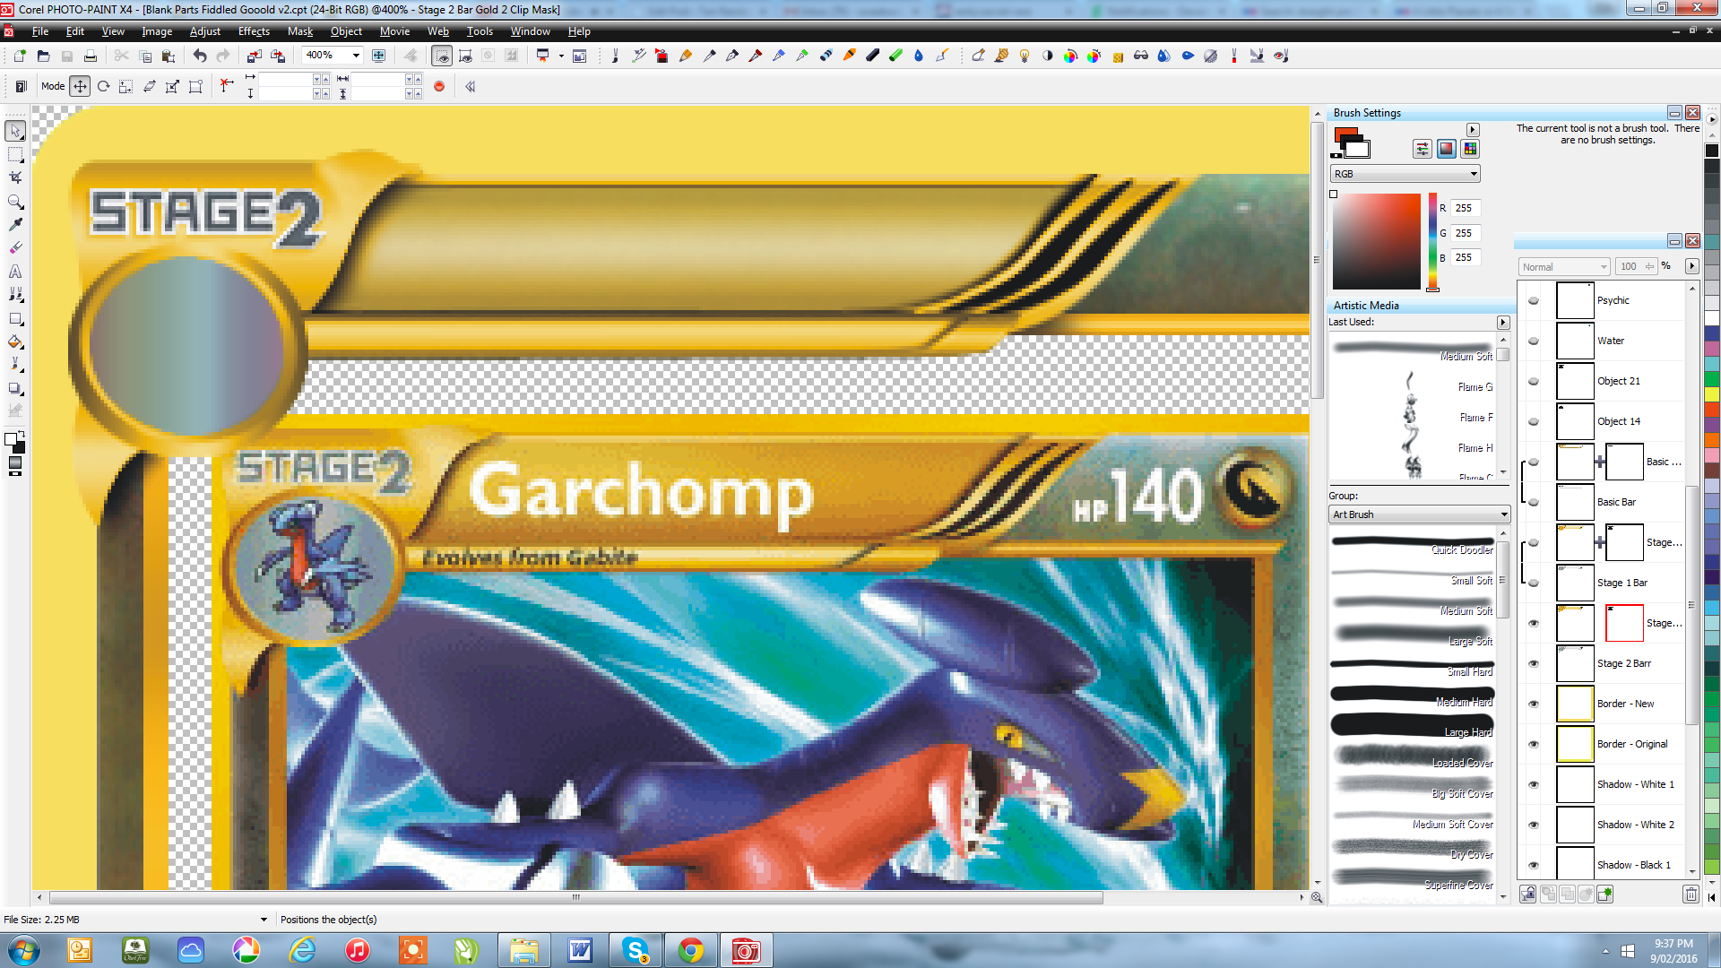The image size is (1721, 968).
Task: Click the red-to-black color picker field
Action: pyautogui.click(x=1376, y=241)
